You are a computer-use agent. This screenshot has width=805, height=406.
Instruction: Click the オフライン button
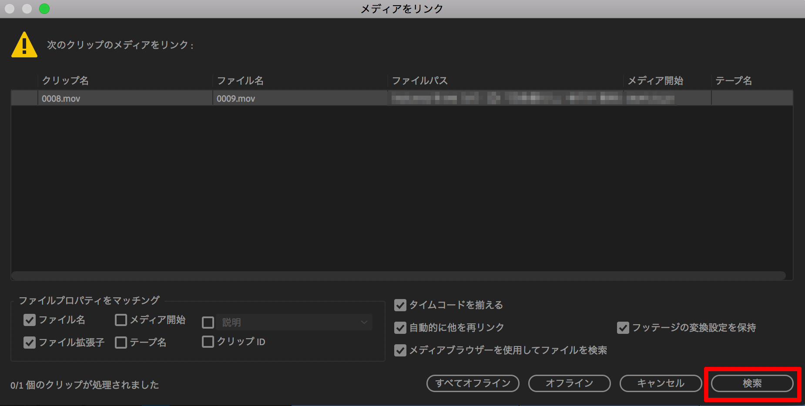pos(569,383)
